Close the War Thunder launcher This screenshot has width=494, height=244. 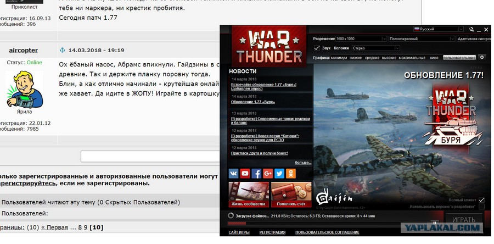[486, 30]
